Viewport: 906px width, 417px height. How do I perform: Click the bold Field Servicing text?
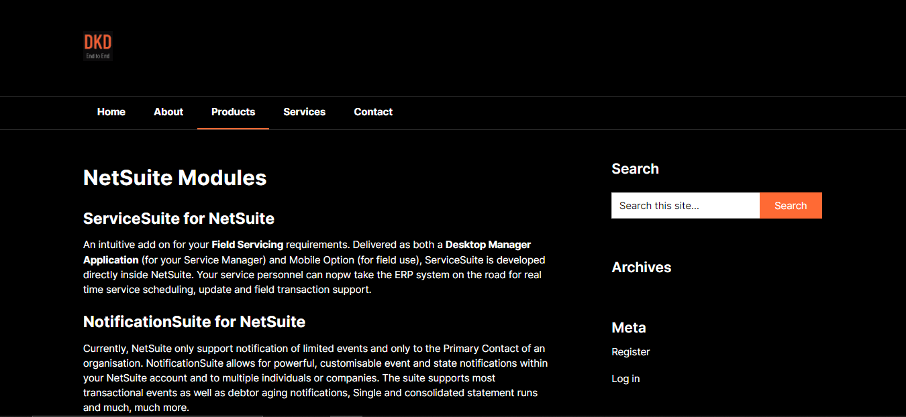(247, 245)
